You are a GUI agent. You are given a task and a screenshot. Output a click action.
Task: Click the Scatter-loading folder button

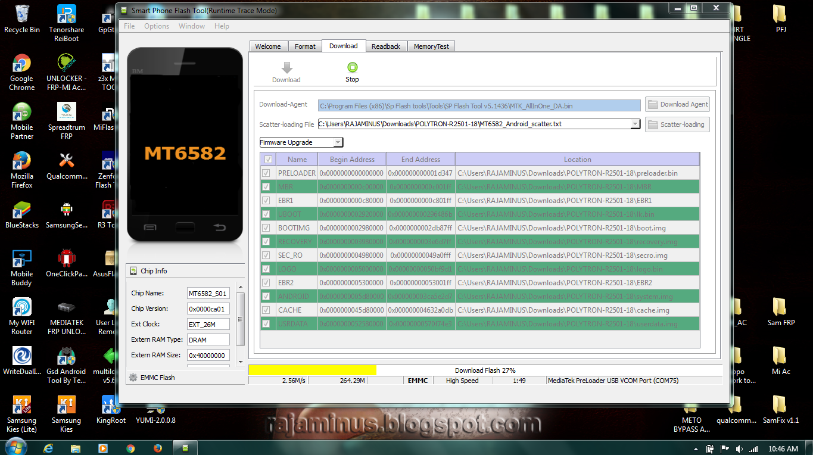[677, 124]
